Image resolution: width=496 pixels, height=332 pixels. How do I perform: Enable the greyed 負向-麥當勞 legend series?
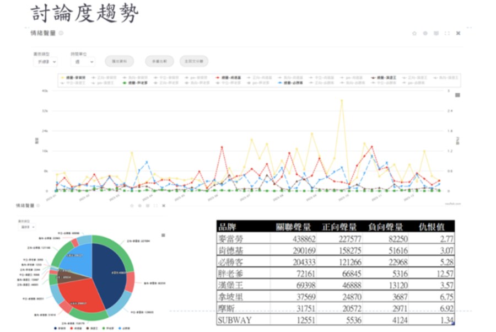pyautogui.click(x=135, y=78)
